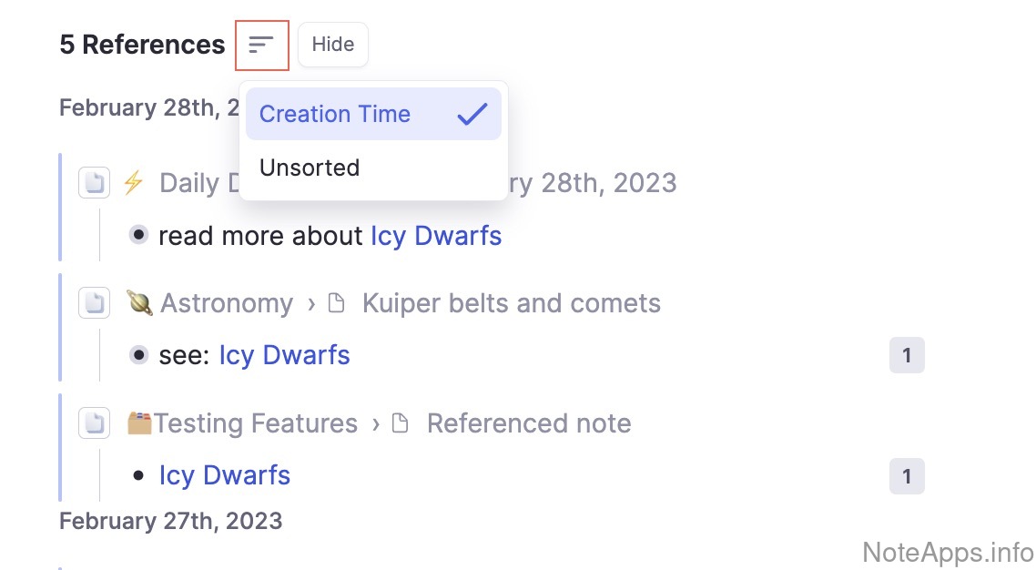Expand the count badge on 'see: Icy Dwarfs' row

[x=906, y=356]
